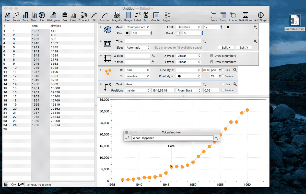Insert a Text command

tap(146, 17)
